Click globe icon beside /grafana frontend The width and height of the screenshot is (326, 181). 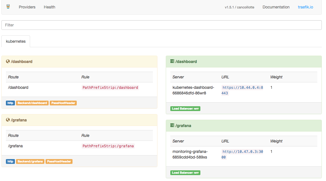(8, 120)
